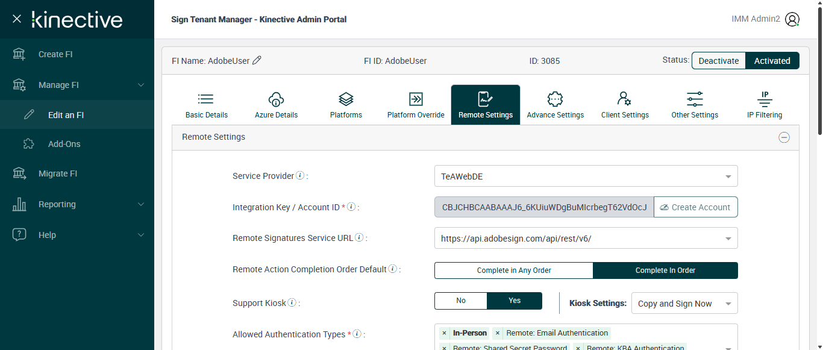Click the Platforms layers icon

point(346,99)
